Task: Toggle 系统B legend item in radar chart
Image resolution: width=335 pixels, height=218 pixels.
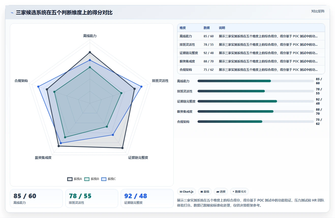Action: point(92,179)
